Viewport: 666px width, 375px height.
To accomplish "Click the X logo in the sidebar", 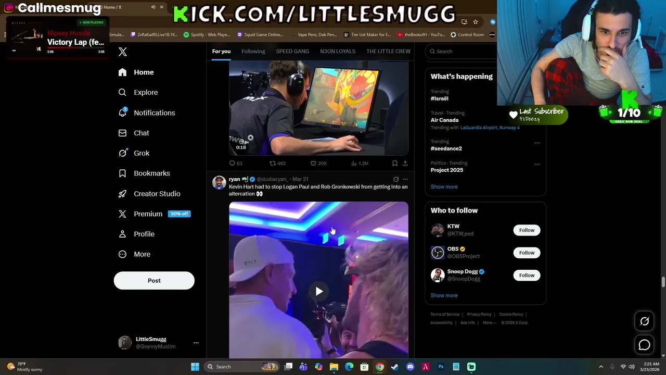I will 123,52.
